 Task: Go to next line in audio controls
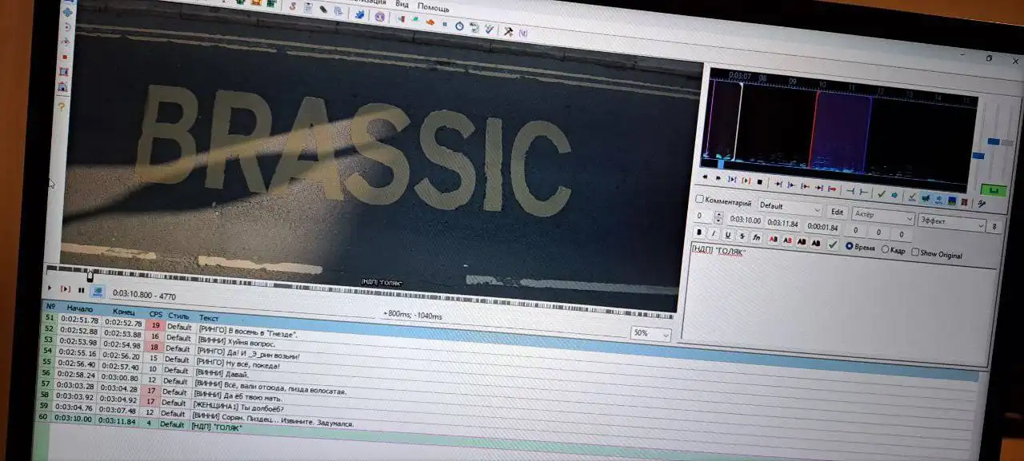pos(718,177)
